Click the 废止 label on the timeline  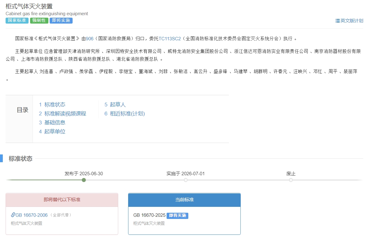[291, 174]
